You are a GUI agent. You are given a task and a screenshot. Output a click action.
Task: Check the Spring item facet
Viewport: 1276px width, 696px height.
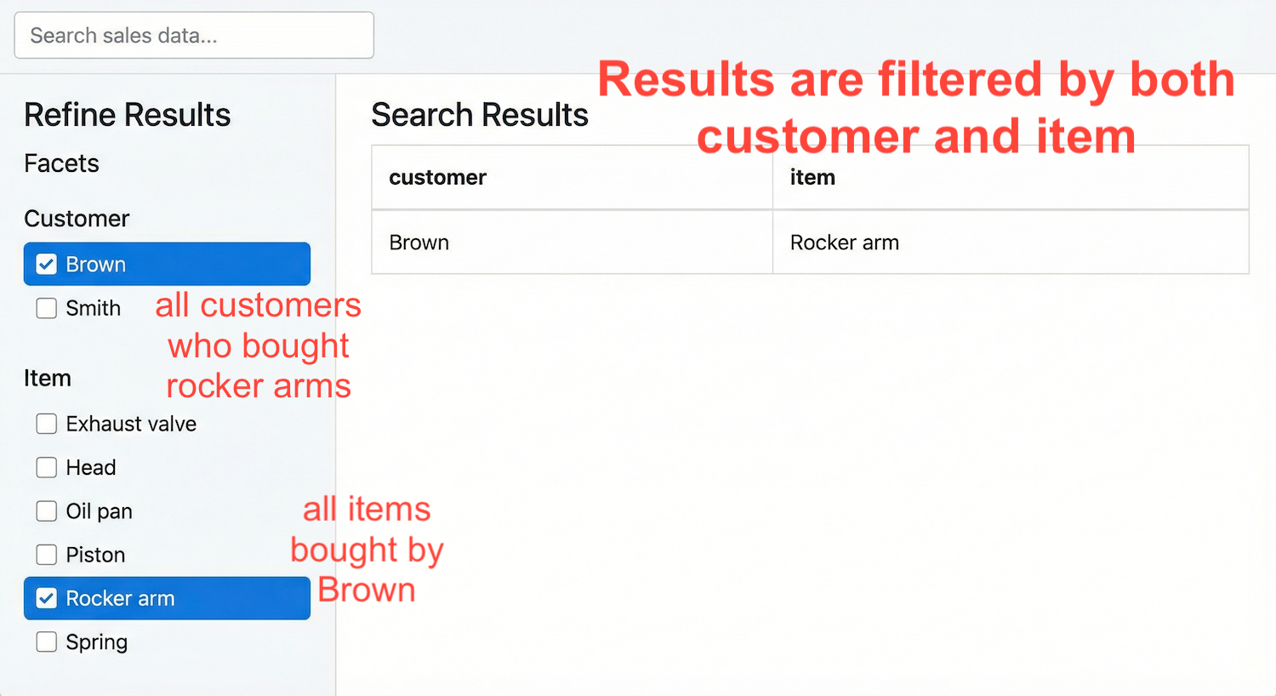46,642
